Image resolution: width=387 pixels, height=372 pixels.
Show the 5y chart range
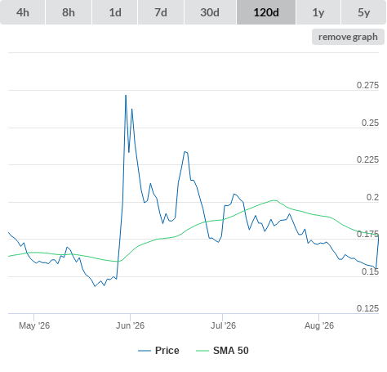click(363, 12)
